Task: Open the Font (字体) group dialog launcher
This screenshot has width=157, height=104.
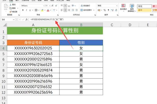Action: (58, 15)
